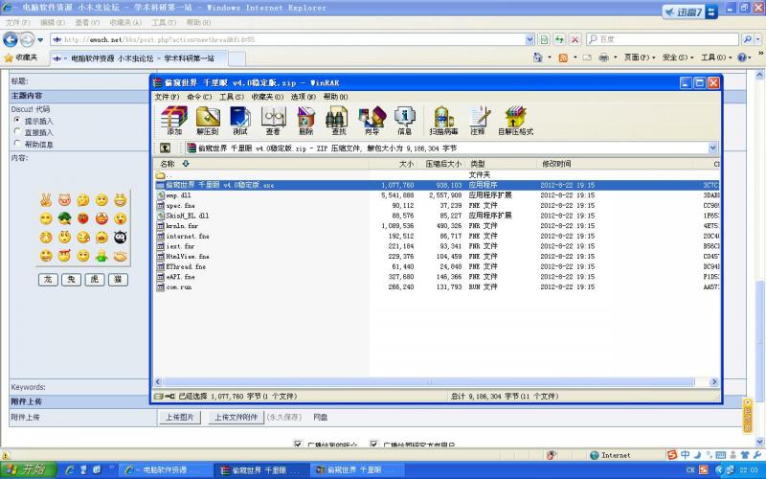Screen dimensions: 766x479
Task: Click the 网盘 link
Action: pyautogui.click(x=321, y=417)
